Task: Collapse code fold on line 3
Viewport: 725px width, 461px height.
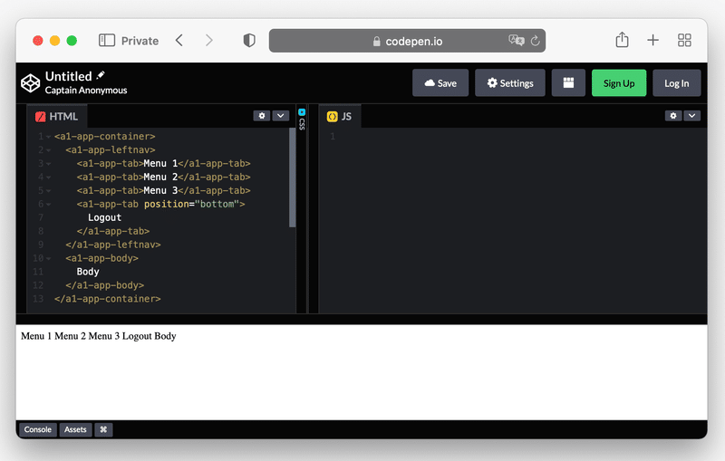Action: [x=48, y=164]
